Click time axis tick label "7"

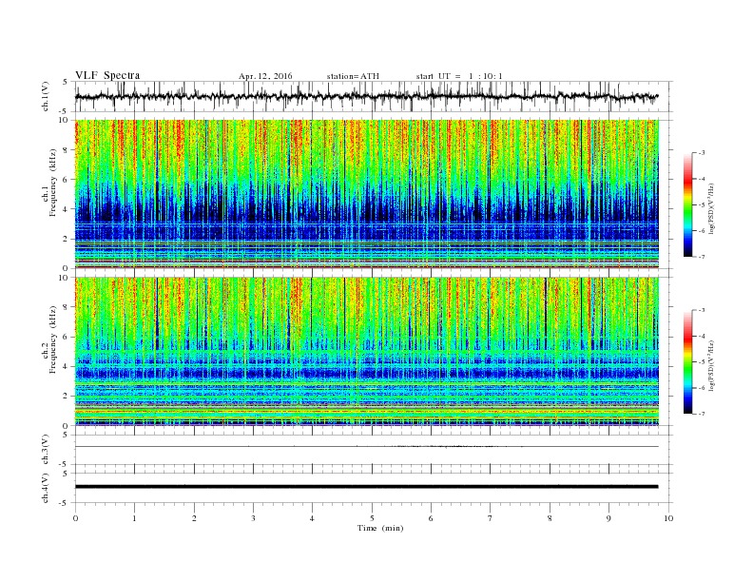(491, 518)
